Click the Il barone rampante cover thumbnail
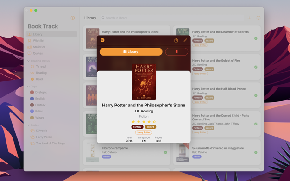This screenshot has height=181, width=290. pyautogui.click(x=93, y=152)
